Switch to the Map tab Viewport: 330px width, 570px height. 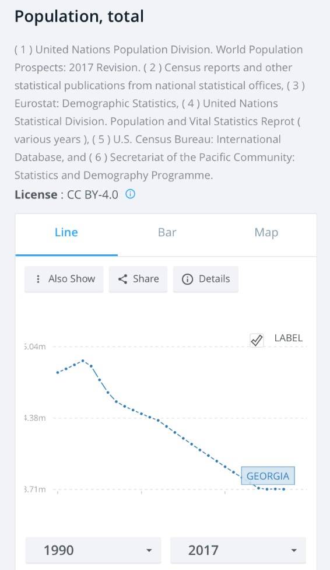coord(266,233)
